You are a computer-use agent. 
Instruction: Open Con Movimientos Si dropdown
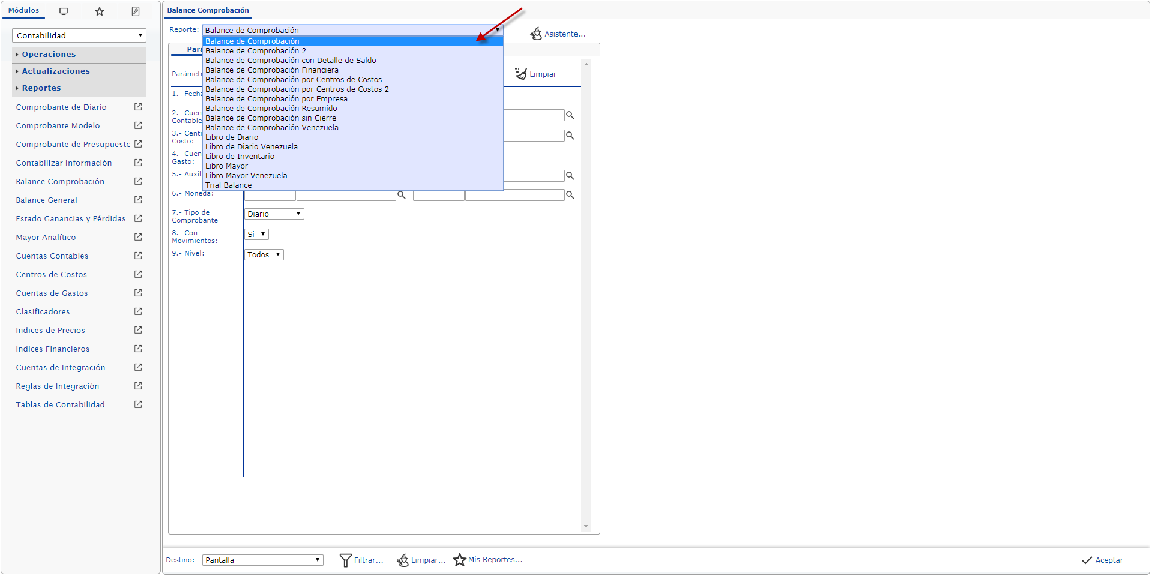256,235
